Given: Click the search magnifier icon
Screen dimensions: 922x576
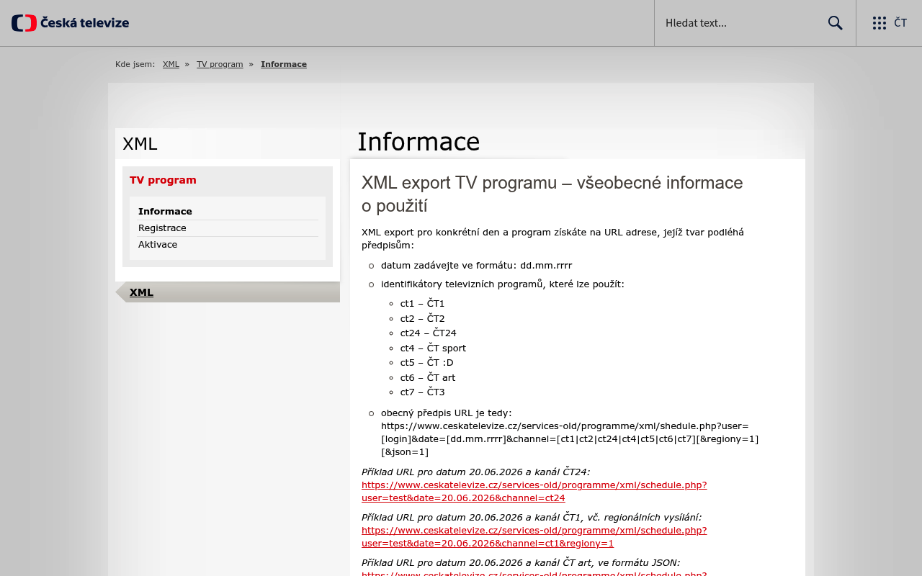Looking at the screenshot, I should point(835,23).
